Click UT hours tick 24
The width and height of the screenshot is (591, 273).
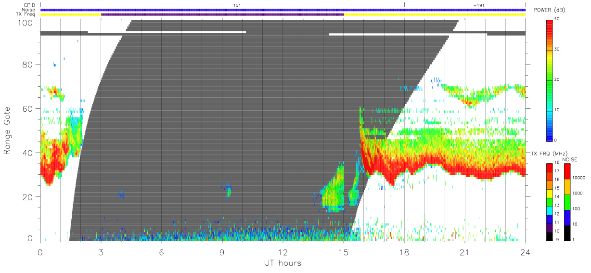pos(526,252)
